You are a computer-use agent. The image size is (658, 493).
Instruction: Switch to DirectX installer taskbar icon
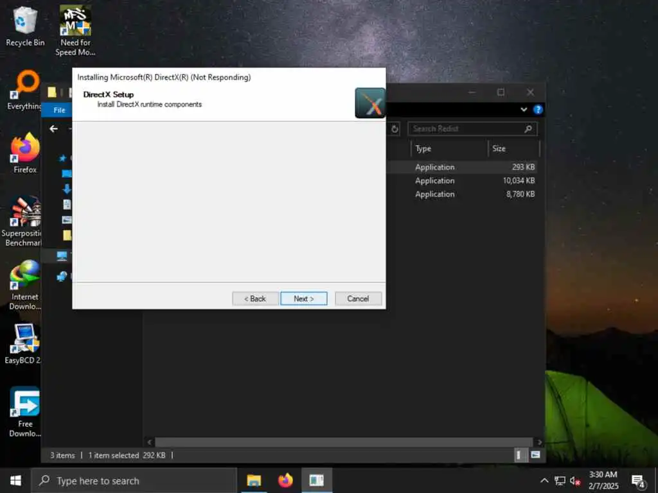[x=317, y=480]
